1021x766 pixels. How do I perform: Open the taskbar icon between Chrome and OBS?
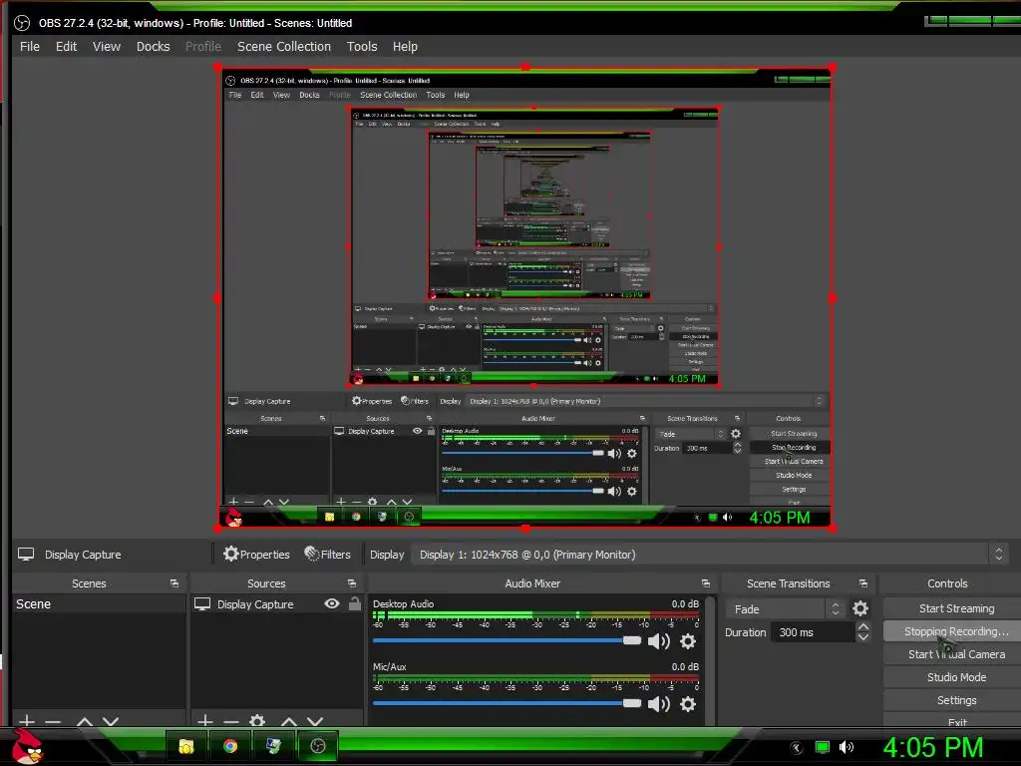(273, 746)
